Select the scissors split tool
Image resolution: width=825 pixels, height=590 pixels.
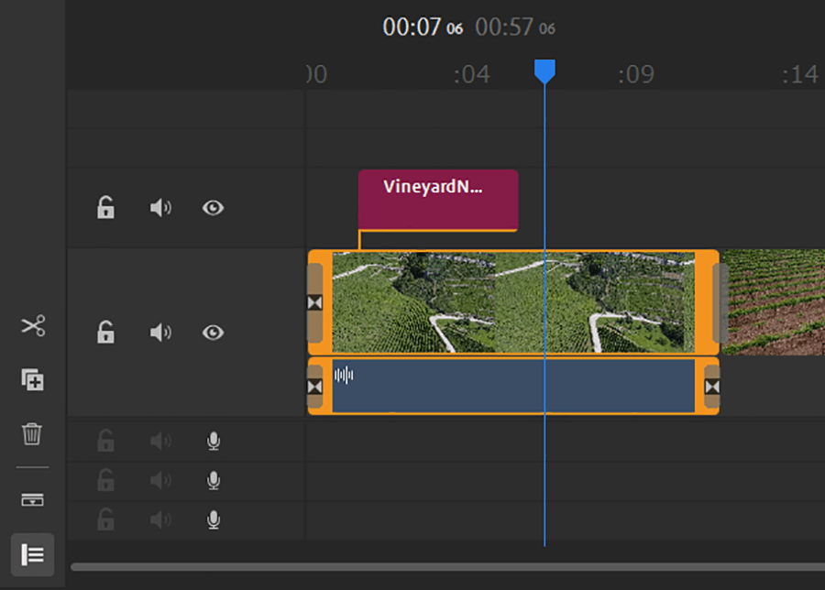(x=33, y=326)
